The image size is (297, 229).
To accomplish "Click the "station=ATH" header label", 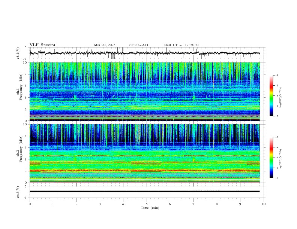I will click(139, 45).
